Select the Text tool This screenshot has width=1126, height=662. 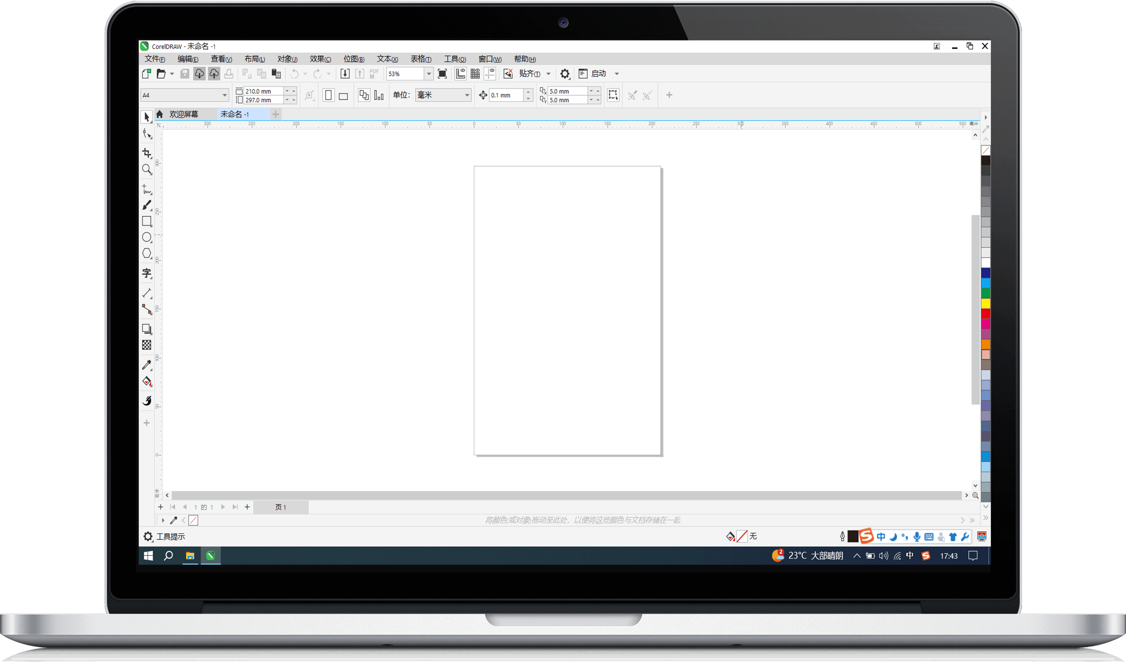[147, 273]
